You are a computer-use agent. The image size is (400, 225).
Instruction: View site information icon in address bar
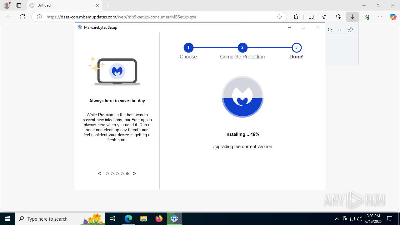(x=39, y=17)
